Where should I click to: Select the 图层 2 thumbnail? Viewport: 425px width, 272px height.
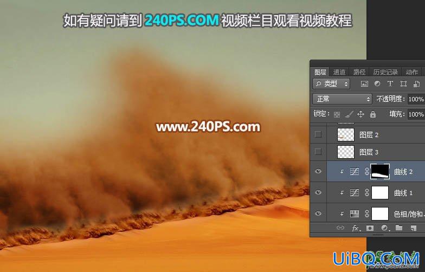pos(346,134)
